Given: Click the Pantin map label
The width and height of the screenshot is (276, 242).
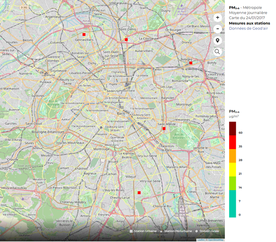Looking at the screenshot, I should (157, 69).
